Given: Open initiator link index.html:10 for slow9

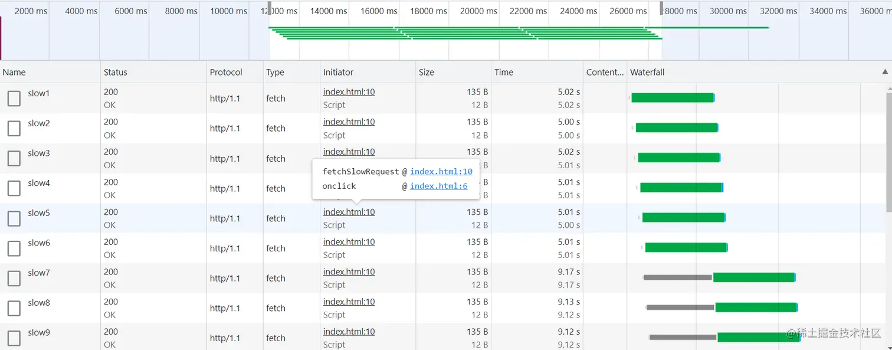Looking at the screenshot, I should [x=349, y=332].
